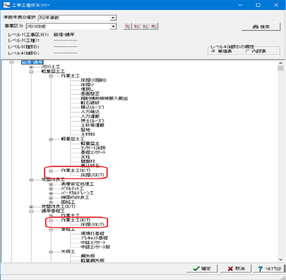
Task: Collapse the 矢板工 node
Action: pyautogui.click(x=51, y=252)
